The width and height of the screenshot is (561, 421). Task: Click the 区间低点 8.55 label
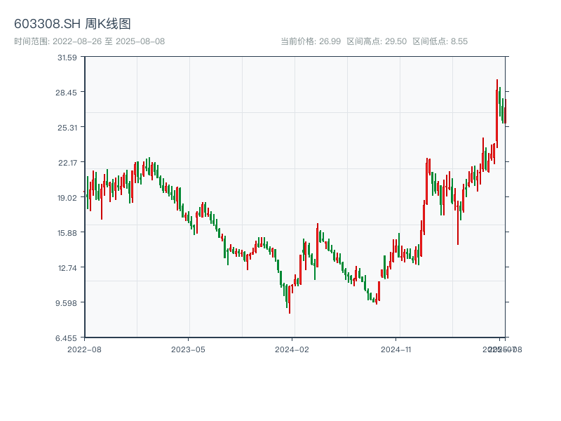(x=440, y=41)
